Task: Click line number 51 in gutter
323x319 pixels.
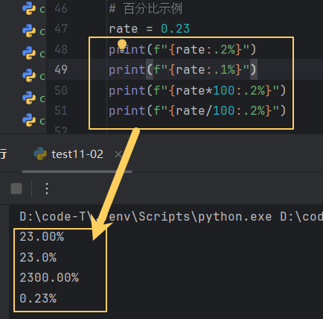Action: 61,110
